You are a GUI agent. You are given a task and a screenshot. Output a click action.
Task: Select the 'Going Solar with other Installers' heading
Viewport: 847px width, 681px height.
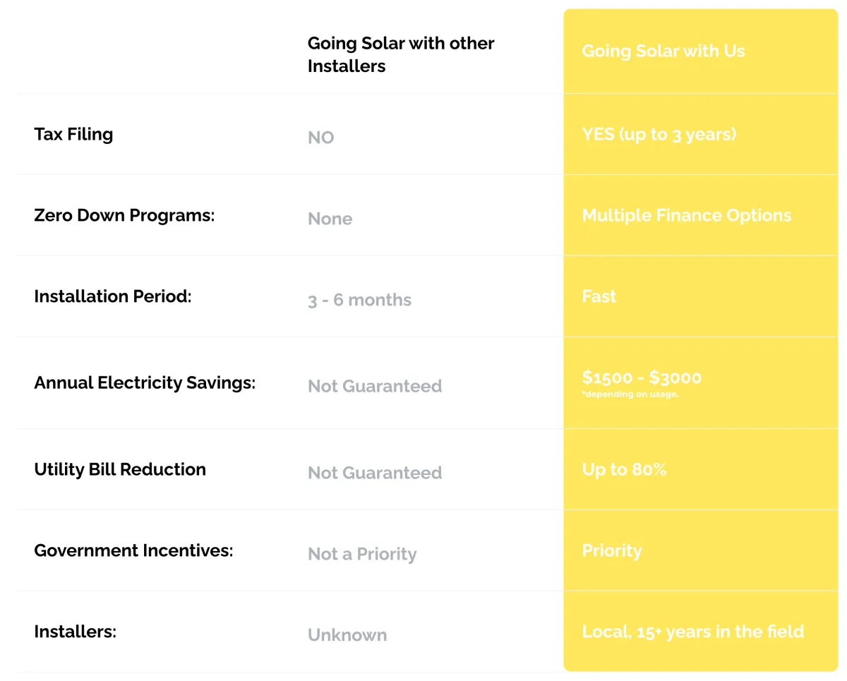point(400,54)
